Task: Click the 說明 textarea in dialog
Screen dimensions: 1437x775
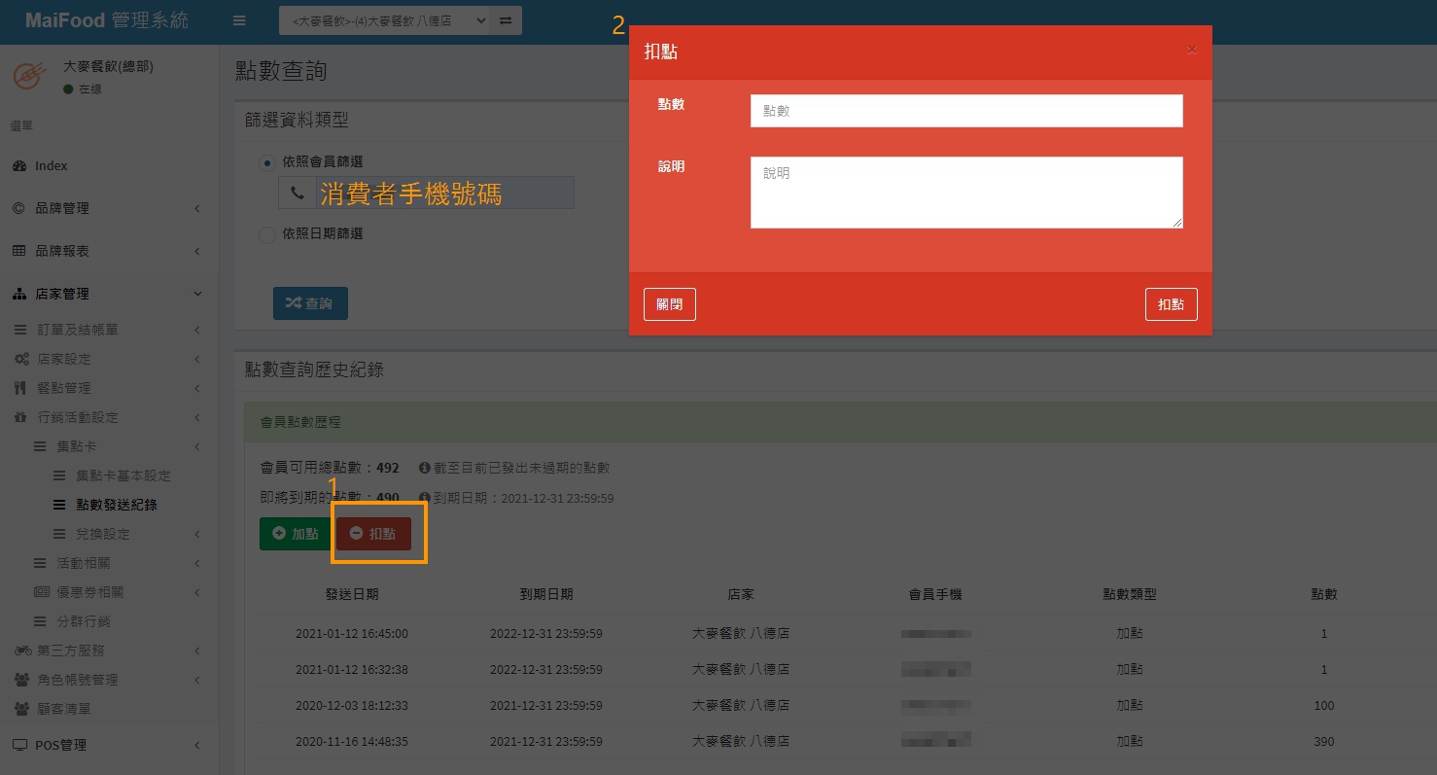Action: (965, 193)
